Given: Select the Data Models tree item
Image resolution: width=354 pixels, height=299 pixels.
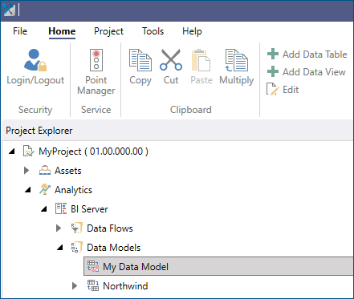Looking at the screenshot, I should click(114, 248).
